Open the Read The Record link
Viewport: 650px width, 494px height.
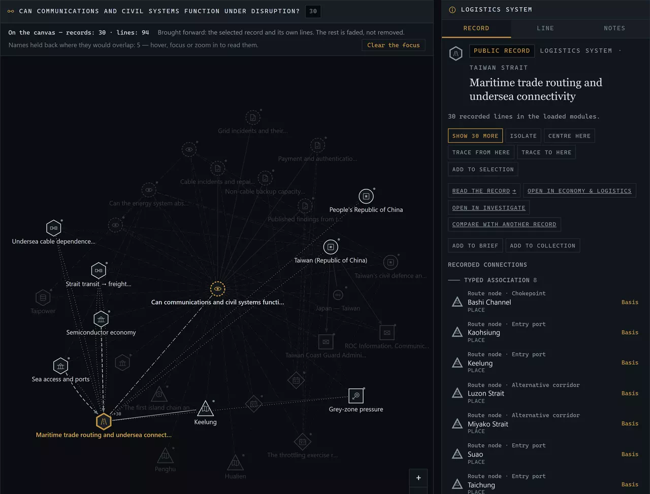point(484,191)
